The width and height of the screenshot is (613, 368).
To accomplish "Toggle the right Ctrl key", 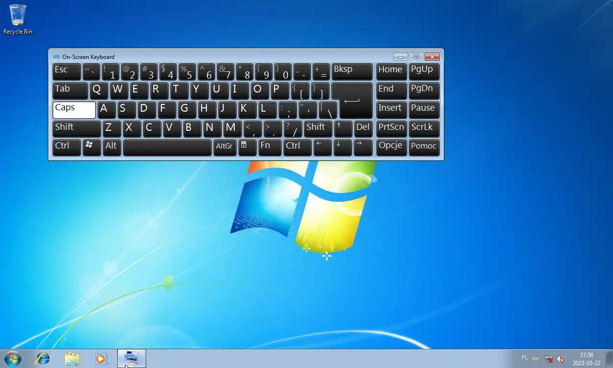I will [297, 148].
